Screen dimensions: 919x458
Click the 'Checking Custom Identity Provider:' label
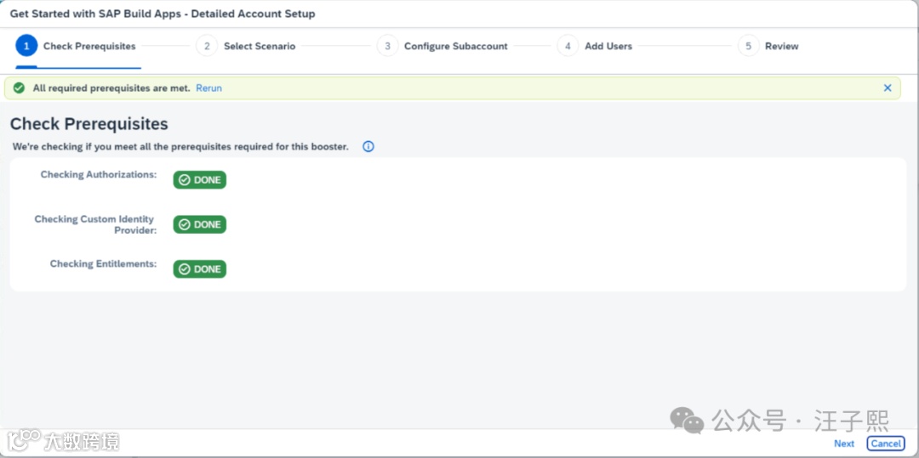pos(95,224)
